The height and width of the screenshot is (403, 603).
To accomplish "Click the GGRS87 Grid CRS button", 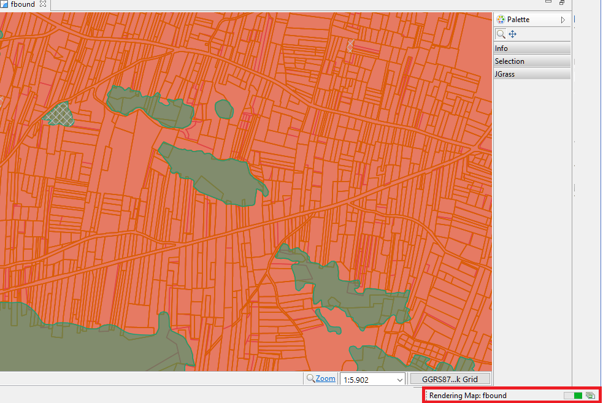I will 450,379.
